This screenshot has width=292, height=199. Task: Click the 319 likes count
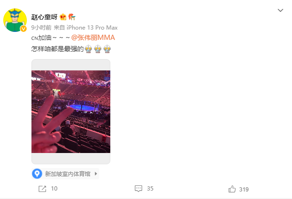pos(244,190)
